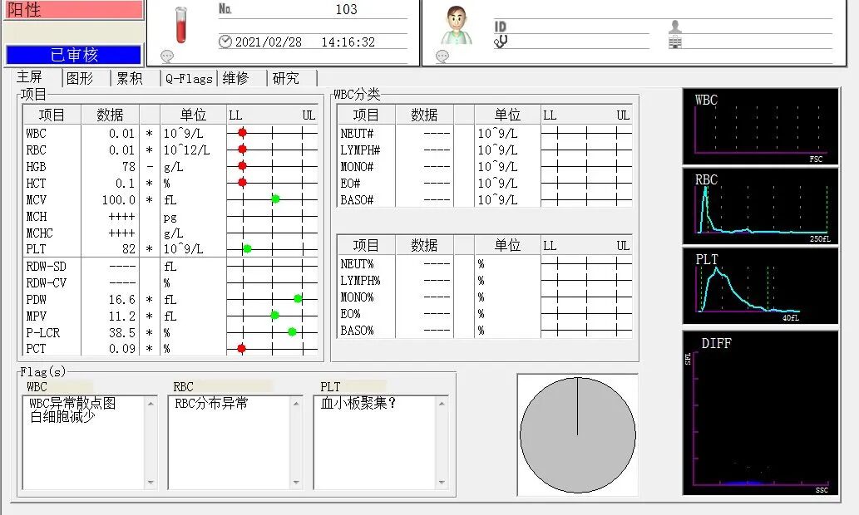
Task: Open the Q-Flags tab
Action: point(189,78)
